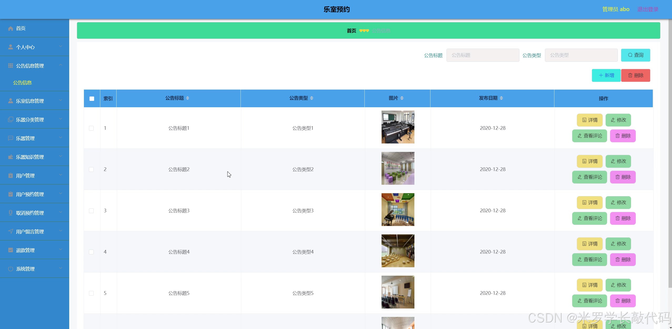Click the 公告标题 column sort arrows
672x329 pixels.
pos(188,98)
